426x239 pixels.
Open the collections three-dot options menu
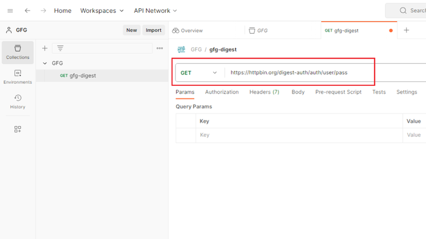(160, 48)
